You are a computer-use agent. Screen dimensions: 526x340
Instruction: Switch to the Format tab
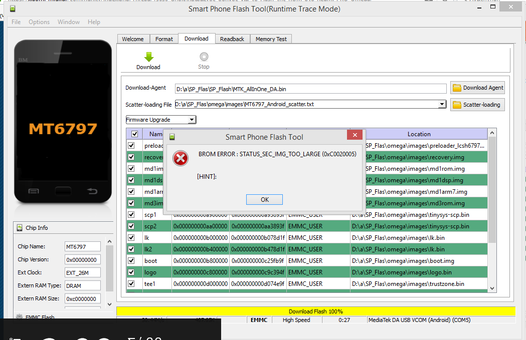click(164, 39)
